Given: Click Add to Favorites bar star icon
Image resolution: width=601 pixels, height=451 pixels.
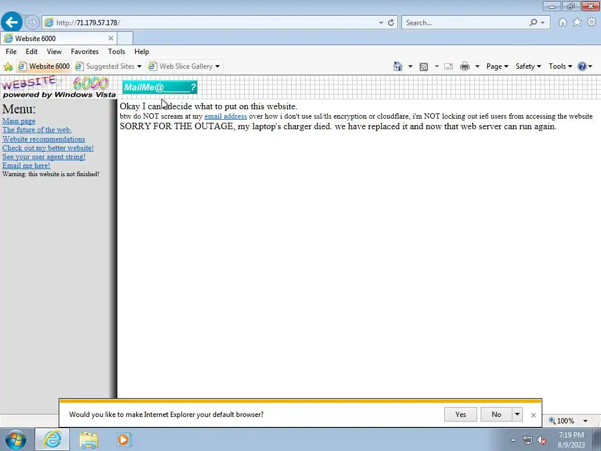Looking at the screenshot, I should coord(8,67).
